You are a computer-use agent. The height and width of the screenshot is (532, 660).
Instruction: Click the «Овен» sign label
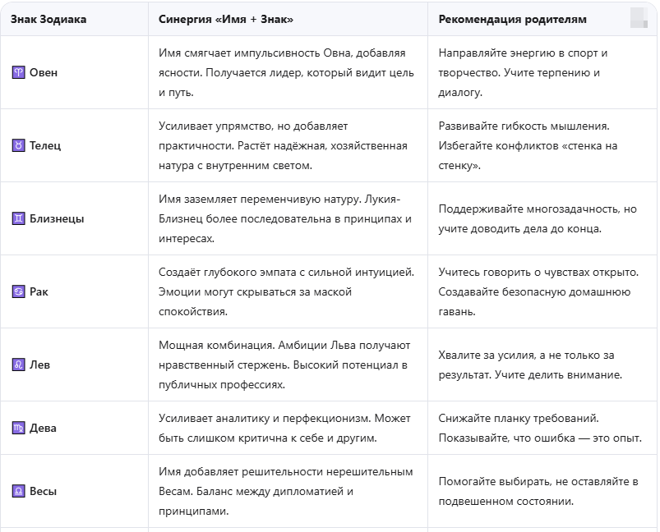click(x=44, y=73)
